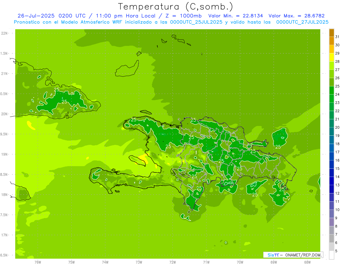The image size is (345, 266).
Task: Click the legend scale value '15'
Action: pyautogui.click(x=338, y=168)
